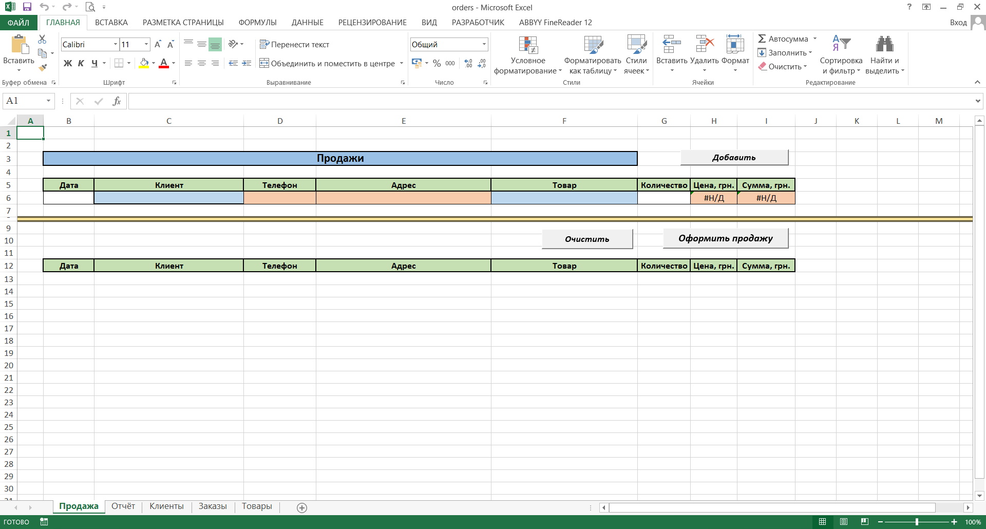This screenshot has width=986, height=529.
Task: Click the percent style icon
Action: [437, 63]
